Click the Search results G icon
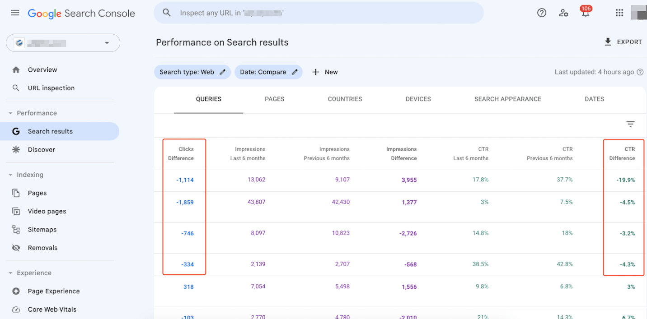The image size is (647, 319). (16, 131)
